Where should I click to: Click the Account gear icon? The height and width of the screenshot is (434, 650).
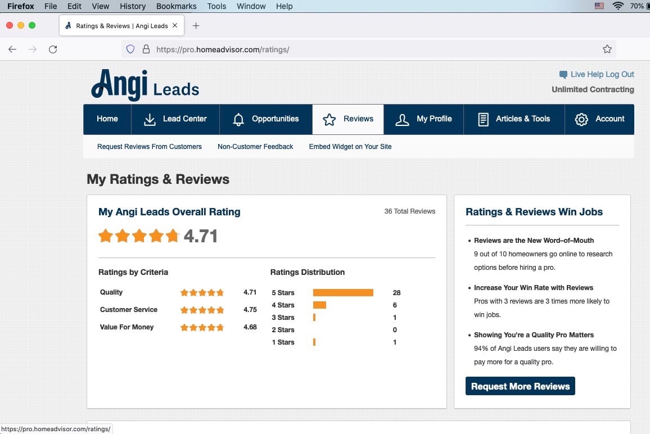tap(581, 119)
